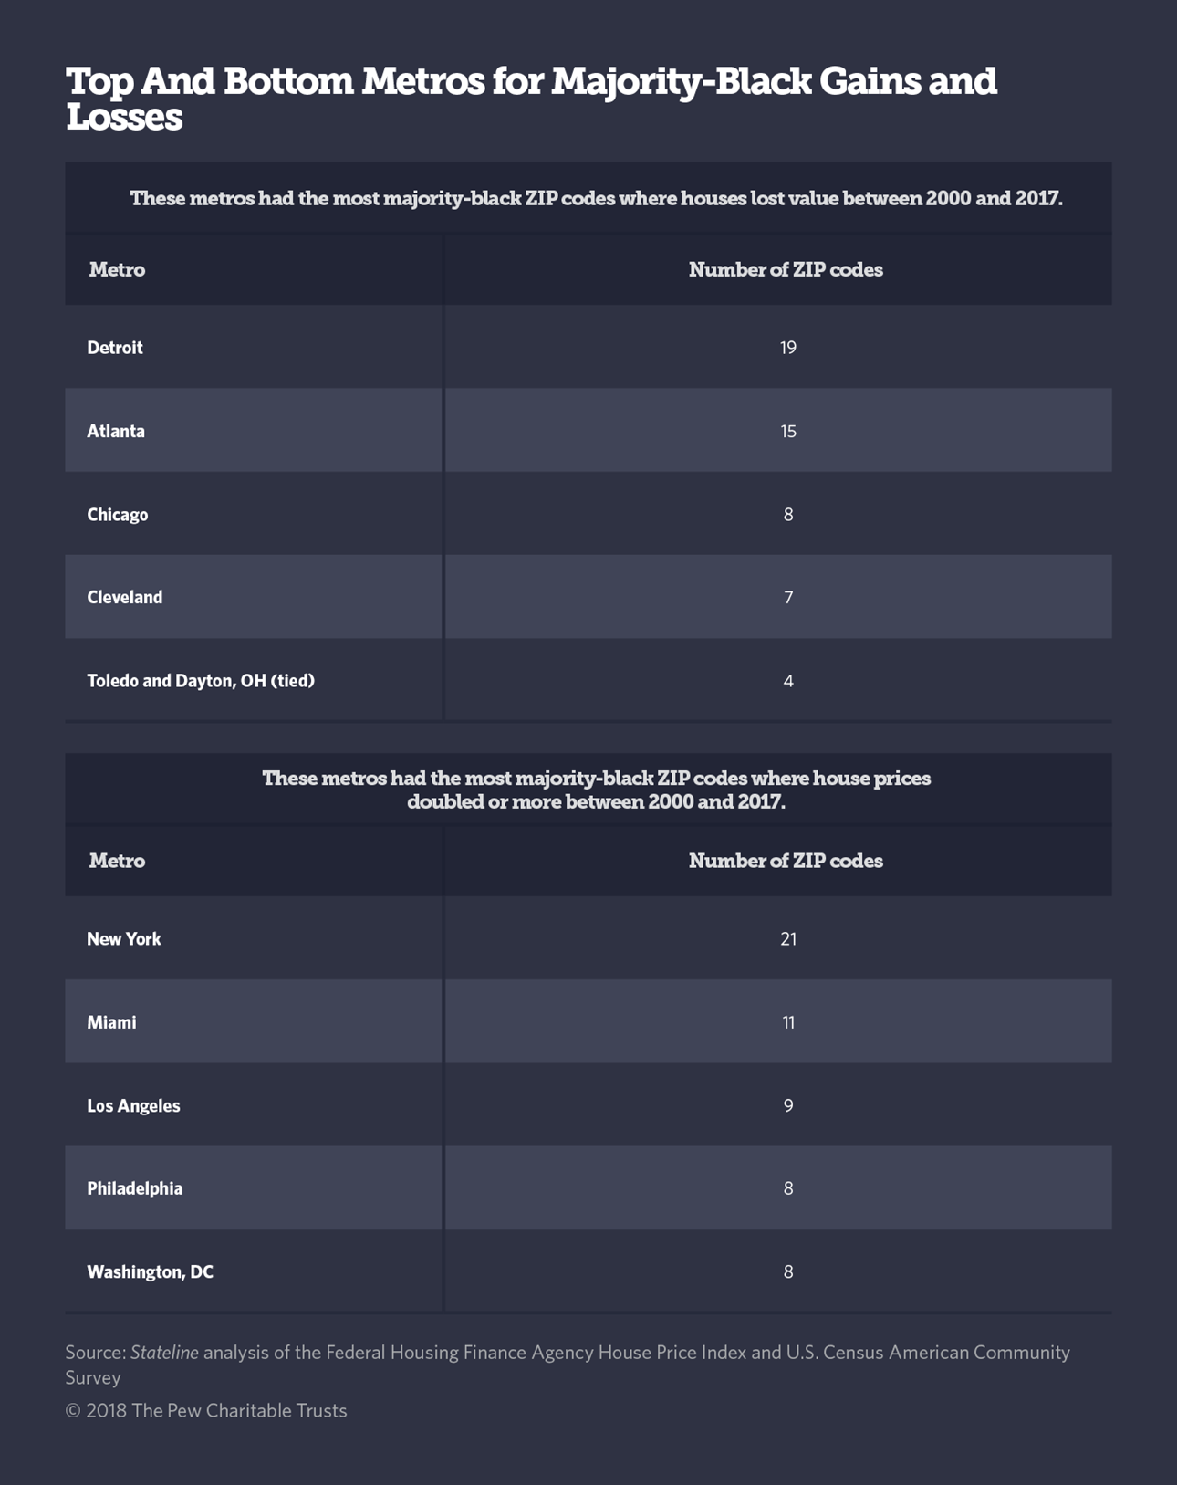Select the Philadelphia metro cell
Image resolution: width=1177 pixels, height=1485 pixels.
tap(135, 1188)
